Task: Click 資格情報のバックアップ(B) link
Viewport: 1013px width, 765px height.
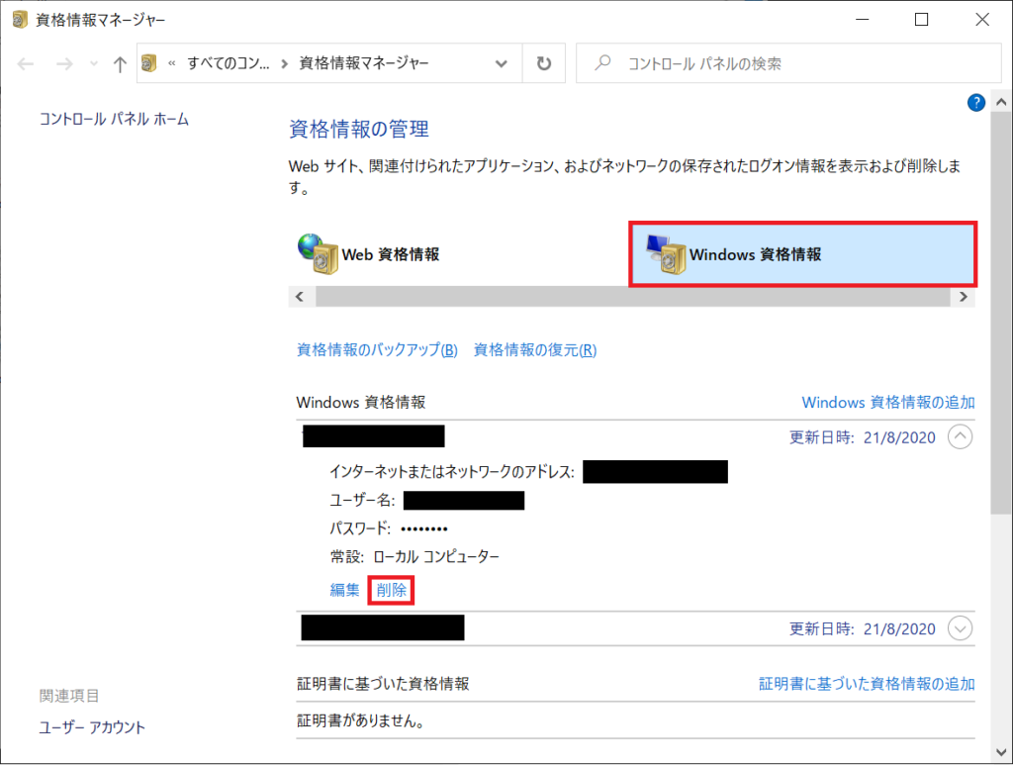Action: [377, 349]
